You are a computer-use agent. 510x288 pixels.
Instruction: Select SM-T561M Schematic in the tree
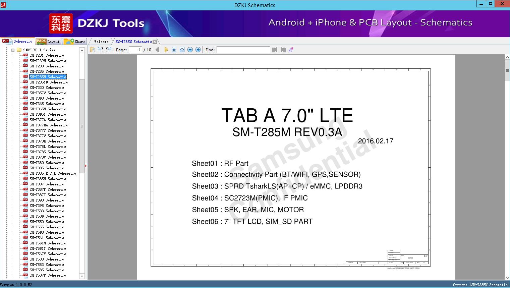point(48,243)
